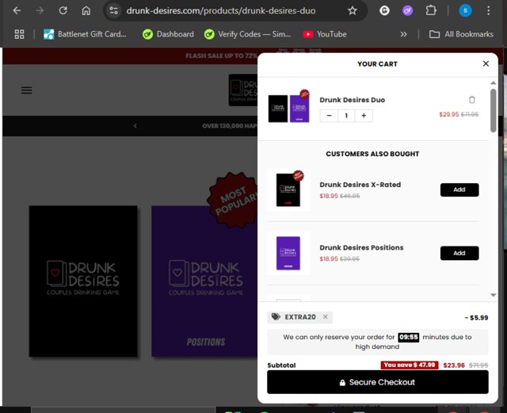Open the All Bookmarks folder
This screenshot has height=413, width=507.
click(x=461, y=34)
